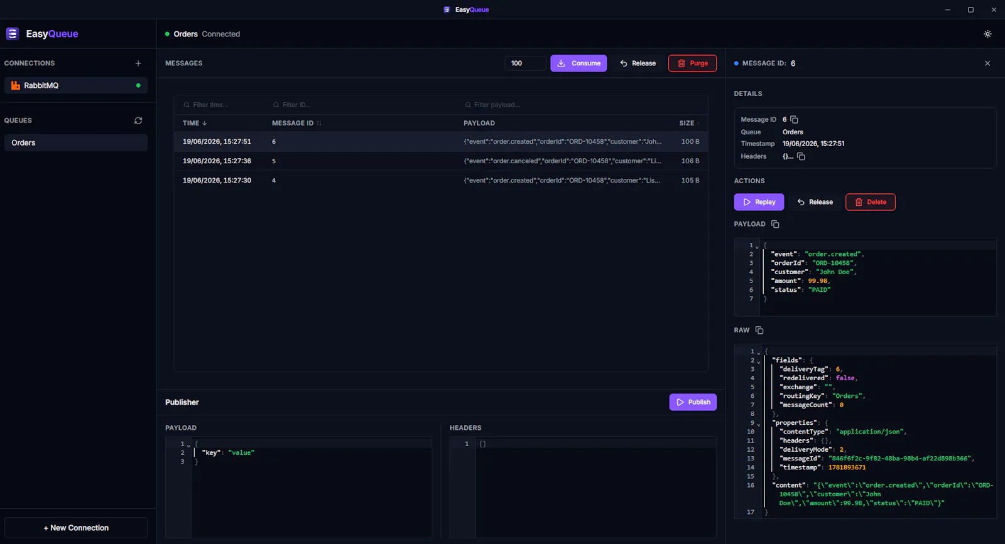
Task: Click timestamp value 1781893671 in raw JSON
Action: point(847,467)
